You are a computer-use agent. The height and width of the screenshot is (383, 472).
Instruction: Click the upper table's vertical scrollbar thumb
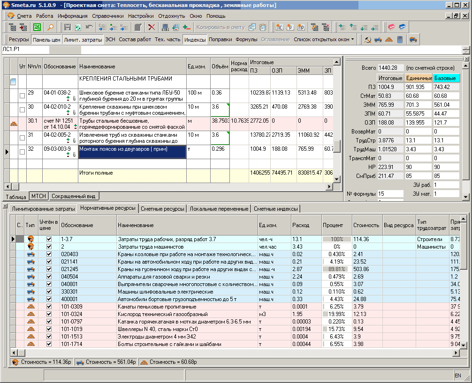click(337, 146)
